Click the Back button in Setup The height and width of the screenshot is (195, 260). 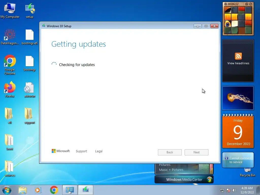click(x=170, y=152)
